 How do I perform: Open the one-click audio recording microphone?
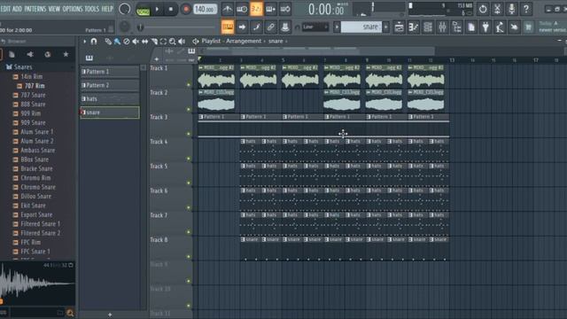coord(512,9)
